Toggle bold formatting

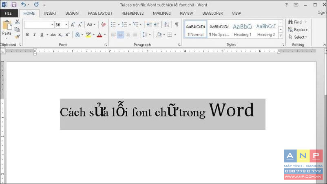27,35
